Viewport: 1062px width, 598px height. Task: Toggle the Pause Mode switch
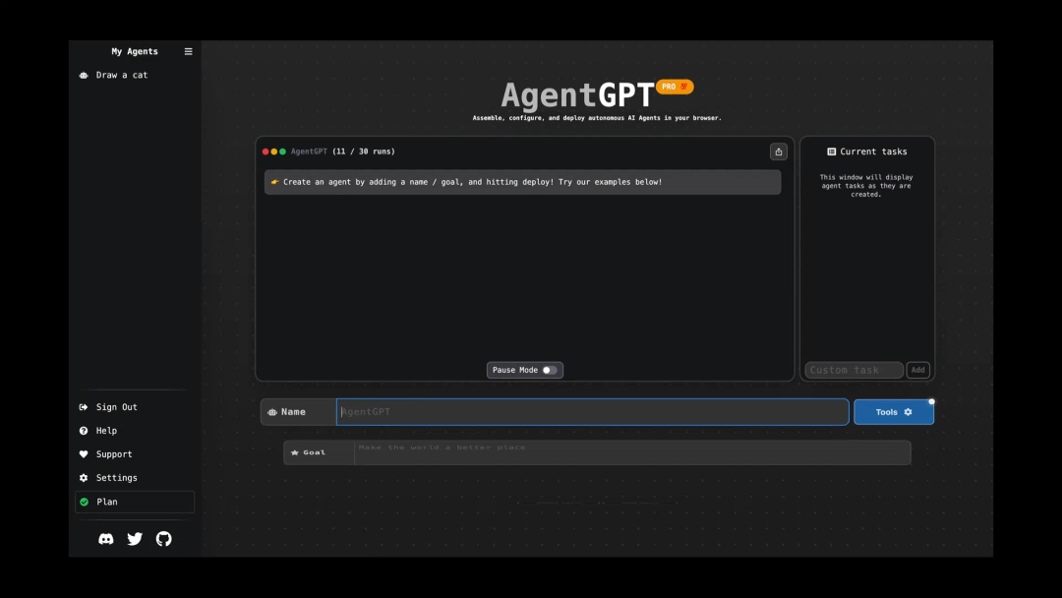pyautogui.click(x=550, y=370)
